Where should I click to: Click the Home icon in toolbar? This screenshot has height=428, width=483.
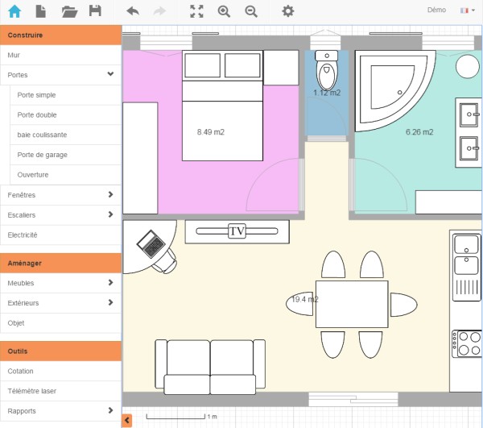click(14, 11)
